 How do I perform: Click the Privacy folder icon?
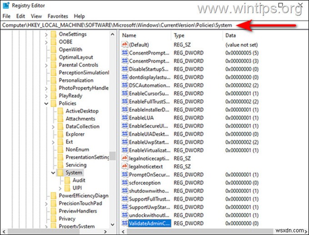tap(54, 219)
